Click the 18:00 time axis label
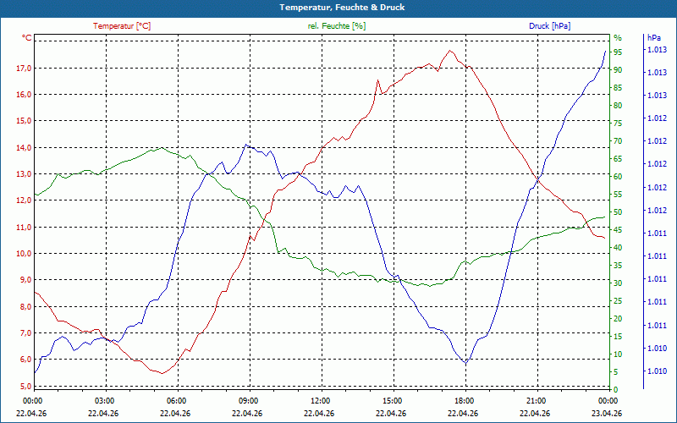 pyautogui.click(x=463, y=401)
